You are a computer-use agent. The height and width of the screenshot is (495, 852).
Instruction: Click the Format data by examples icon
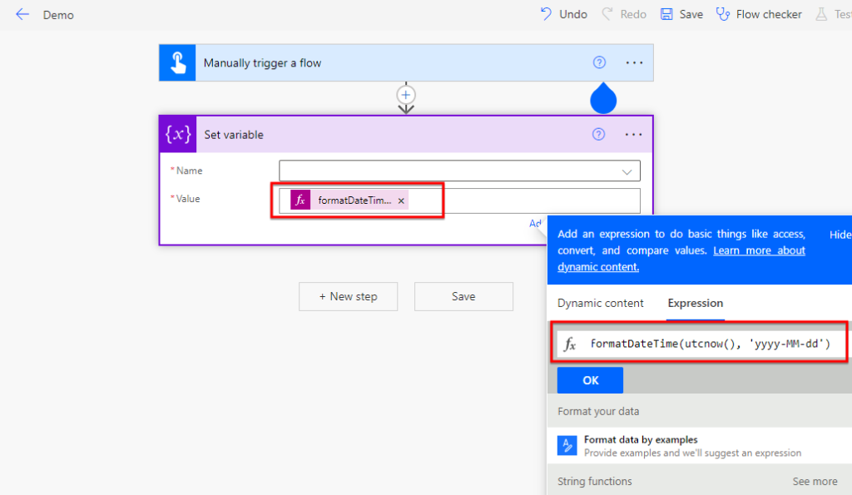(x=567, y=446)
